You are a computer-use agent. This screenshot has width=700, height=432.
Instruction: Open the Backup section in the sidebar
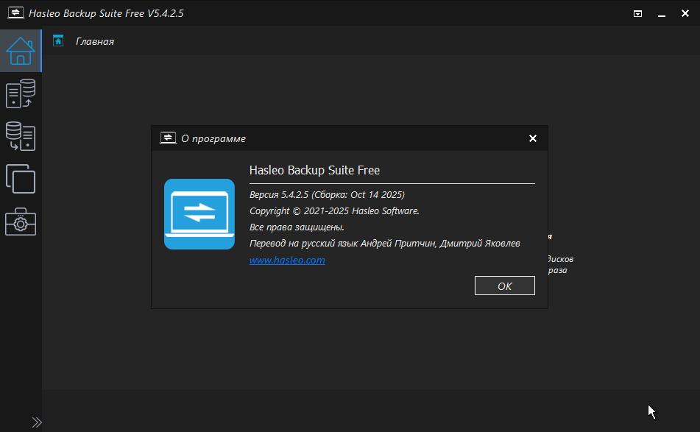click(21, 94)
